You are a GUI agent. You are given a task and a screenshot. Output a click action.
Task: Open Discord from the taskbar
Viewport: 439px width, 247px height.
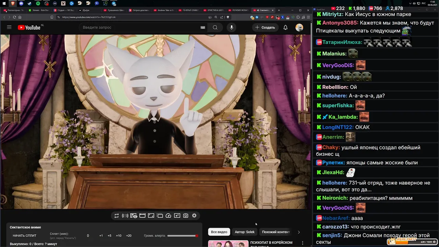pos(21,3)
